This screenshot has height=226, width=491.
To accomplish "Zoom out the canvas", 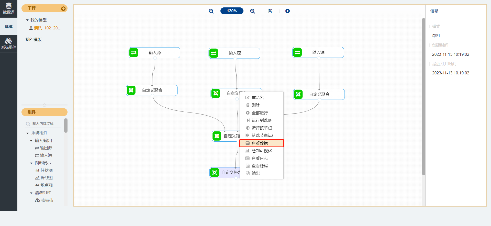I will [x=211, y=11].
